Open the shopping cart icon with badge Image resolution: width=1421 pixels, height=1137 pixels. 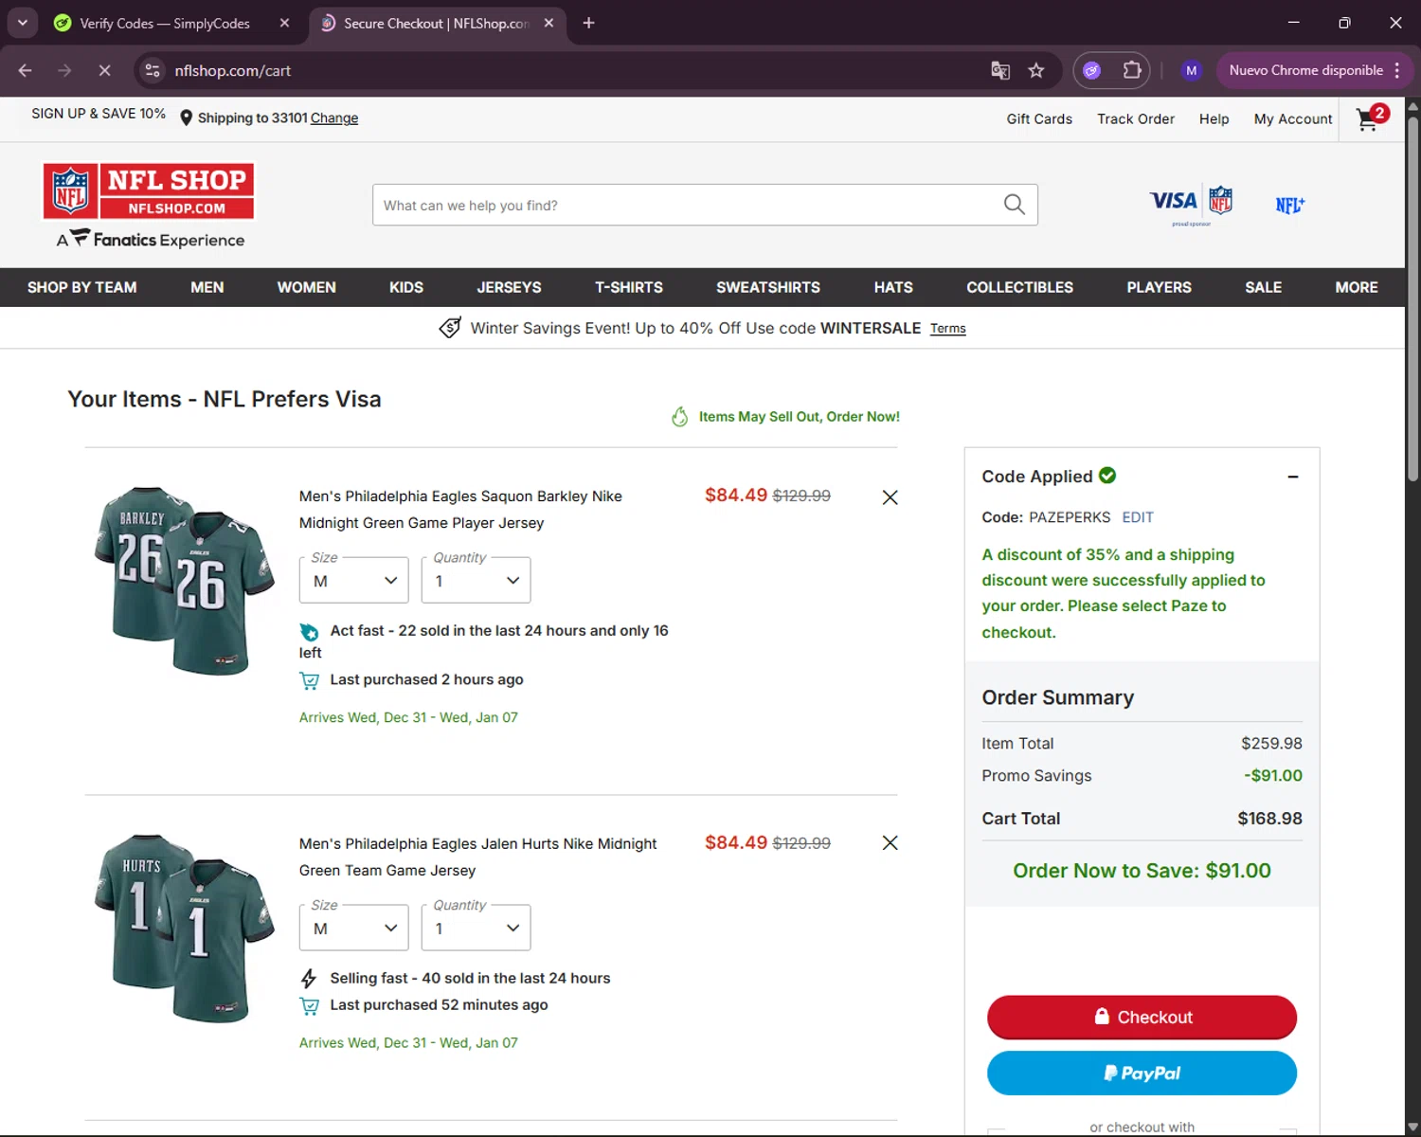point(1371,117)
